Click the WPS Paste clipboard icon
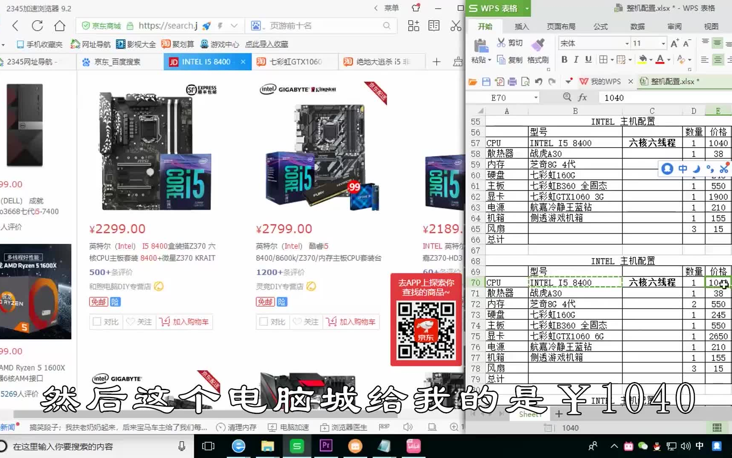The image size is (732, 458). (x=480, y=46)
